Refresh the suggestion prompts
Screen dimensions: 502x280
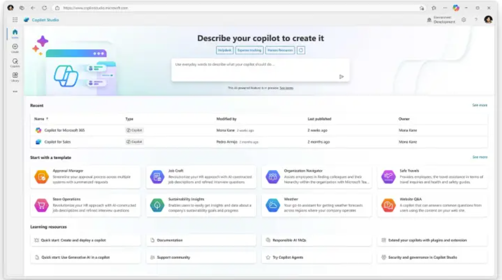tap(301, 51)
